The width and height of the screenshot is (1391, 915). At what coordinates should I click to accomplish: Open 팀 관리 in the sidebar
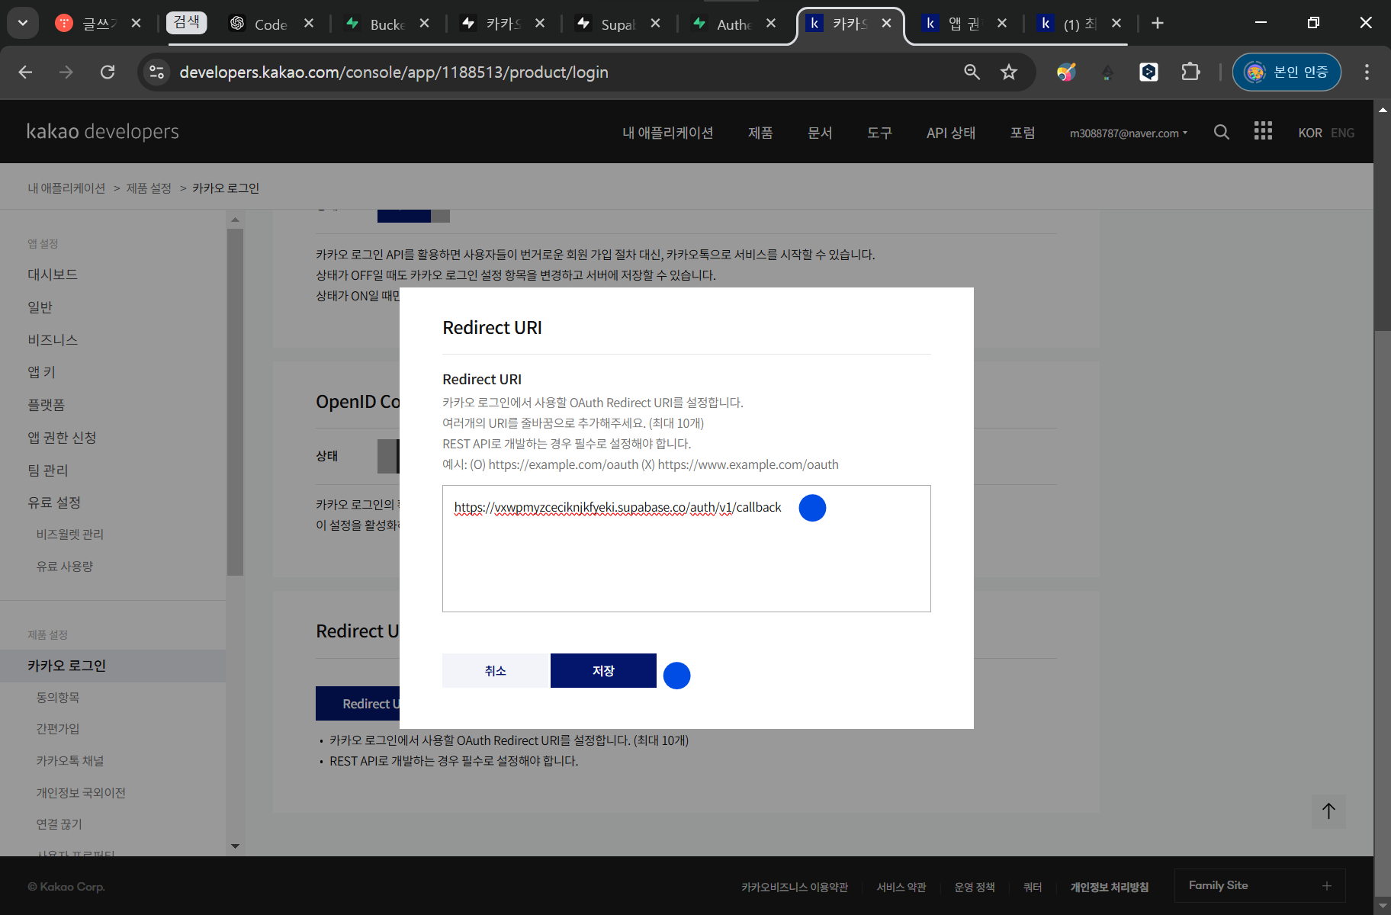[x=48, y=470]
